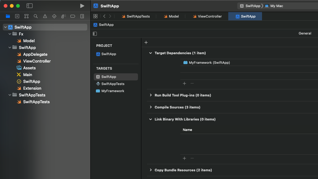This screenshot has height=179, width=318.
Task: Toggle the project and targets list sidebar
Action: coord(95,34)
